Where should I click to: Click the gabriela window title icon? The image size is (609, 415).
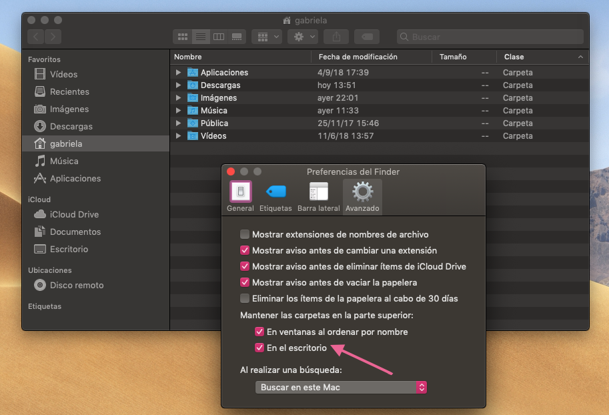click(x=287, y=20)
